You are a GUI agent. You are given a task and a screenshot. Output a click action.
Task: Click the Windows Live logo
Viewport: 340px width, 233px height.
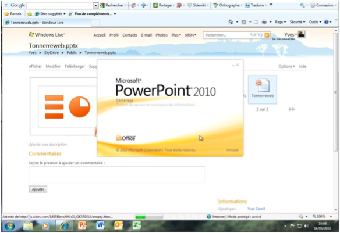tap(47, 35)
